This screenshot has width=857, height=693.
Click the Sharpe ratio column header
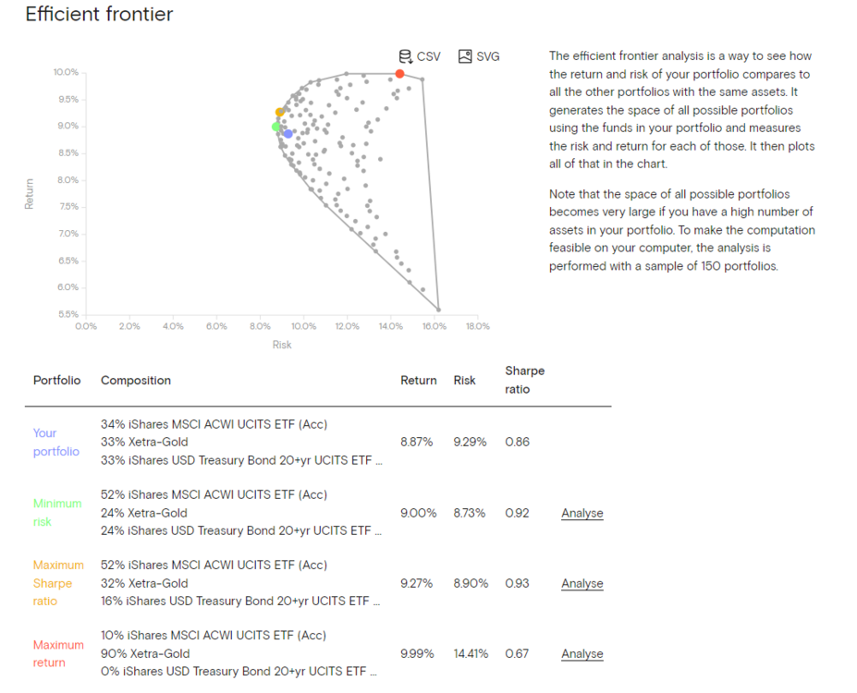(524, 380)
